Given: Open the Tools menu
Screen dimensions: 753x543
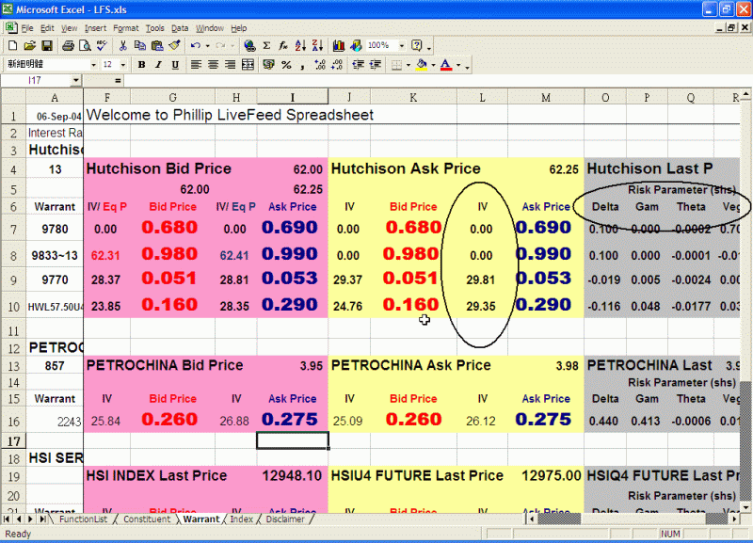Looking at the screenshot, I should point(155,28).
